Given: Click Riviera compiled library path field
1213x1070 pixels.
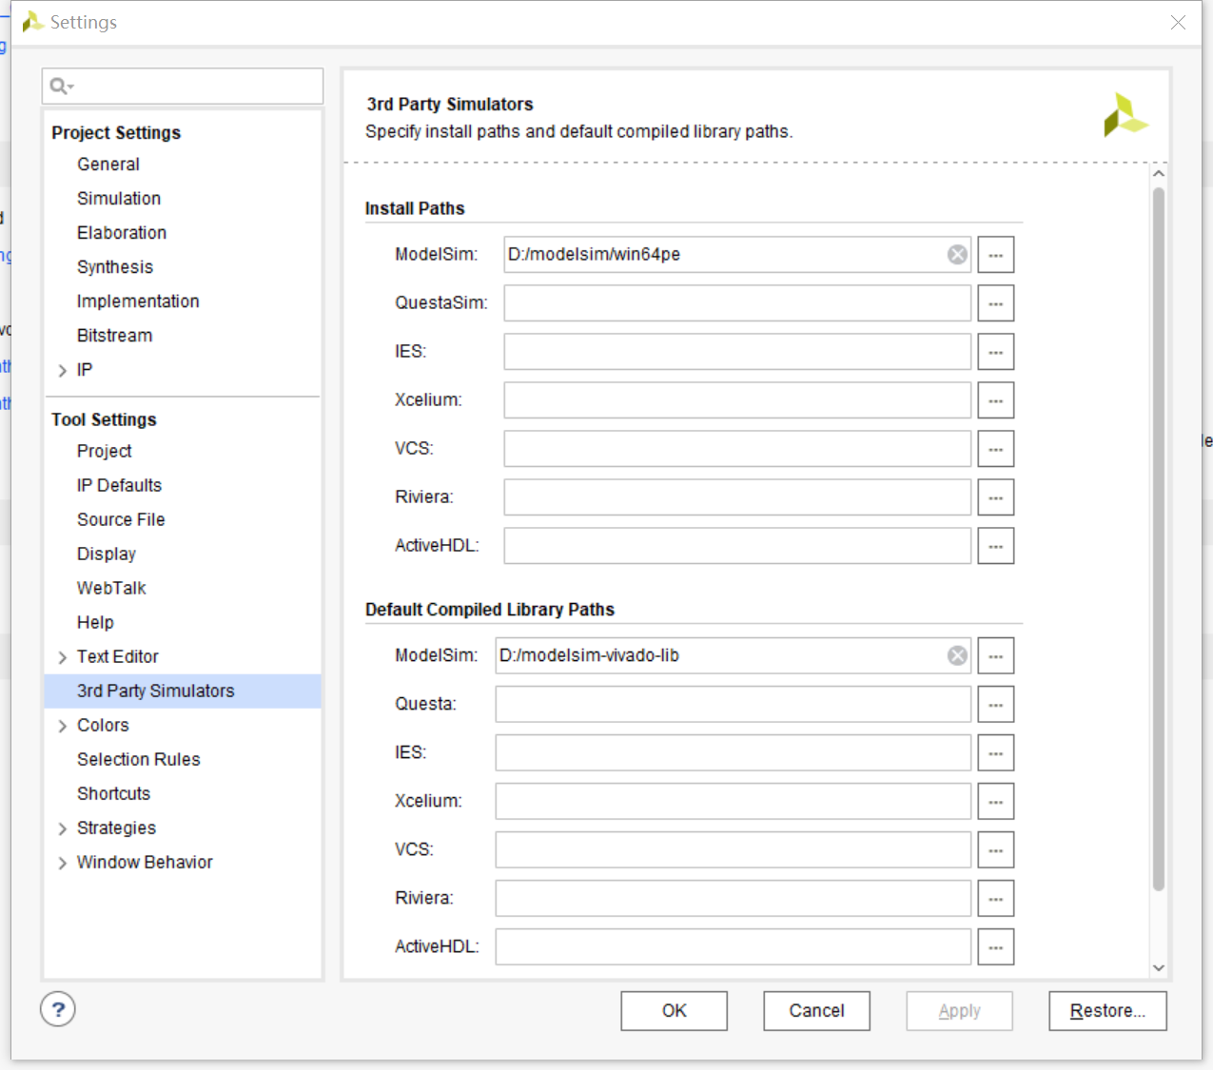Looking at the screenshot, I should [734, 899].
